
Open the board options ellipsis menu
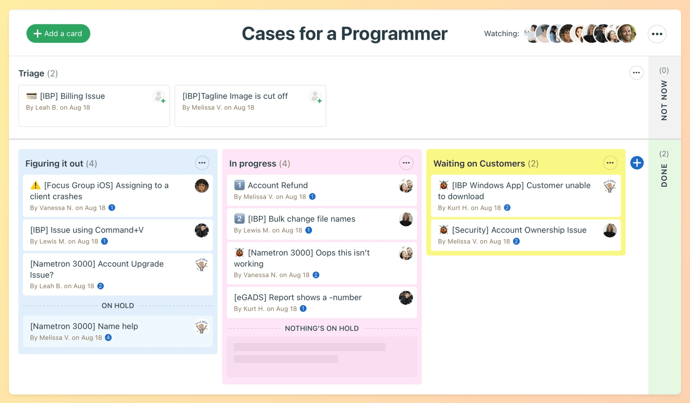(657, 34)
